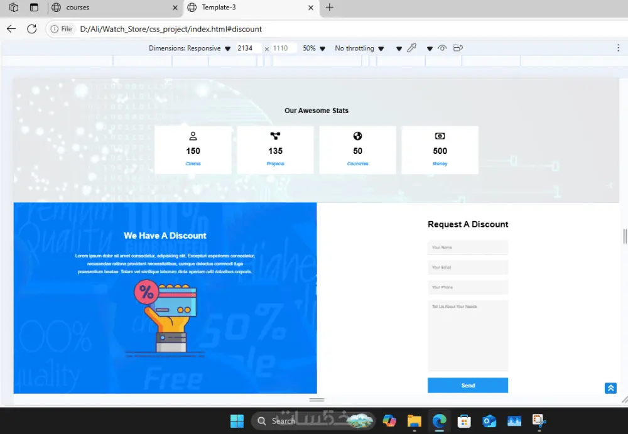The image size is (628, 434).
Task: Close the Template-3 tab
Action: [311, 8]
